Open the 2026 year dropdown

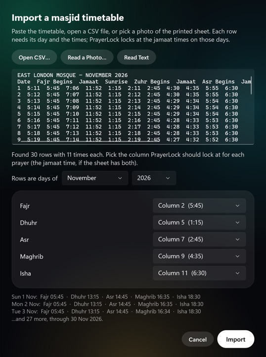click(x=154, y=178)
